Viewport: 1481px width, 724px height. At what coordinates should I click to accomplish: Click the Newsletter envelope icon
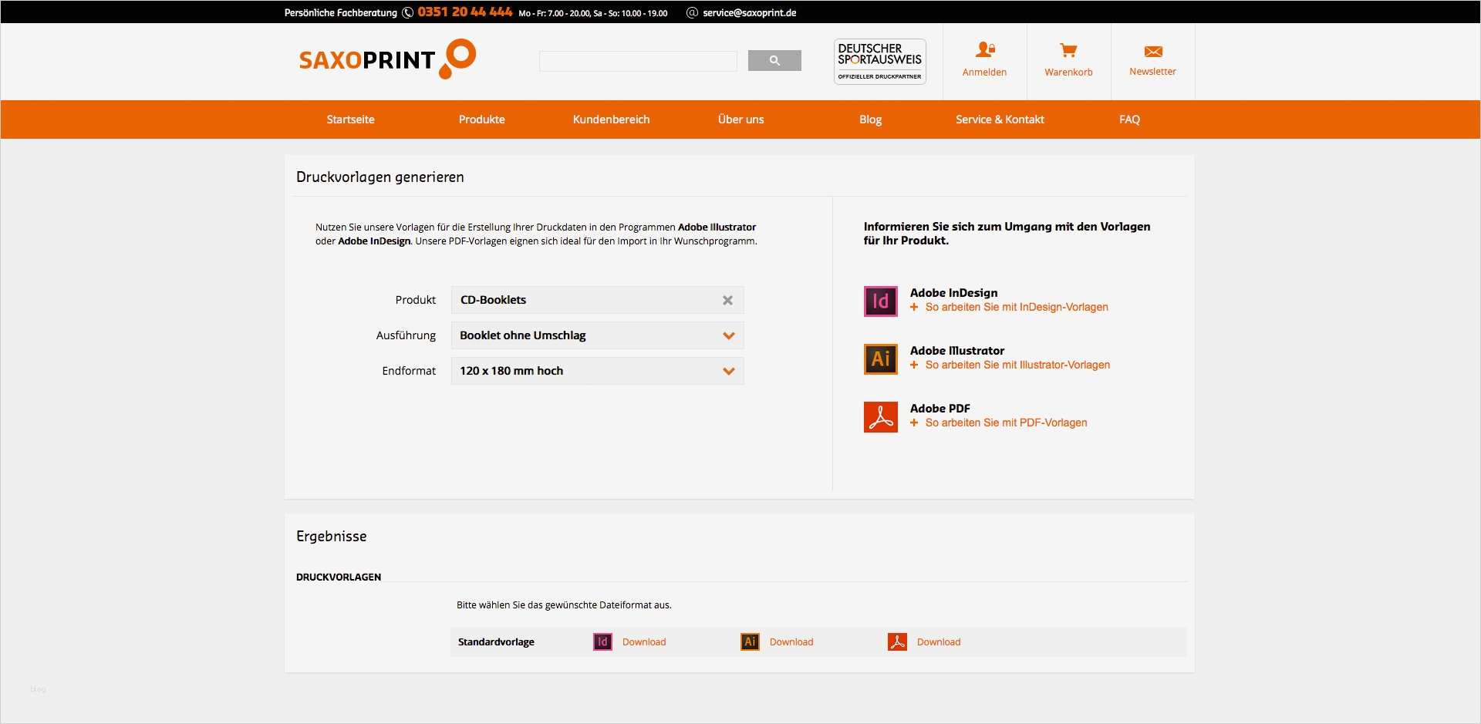[x=1152, y=51]
